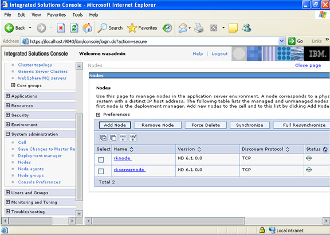Open the rkservernode link

(x=129, y=170)
